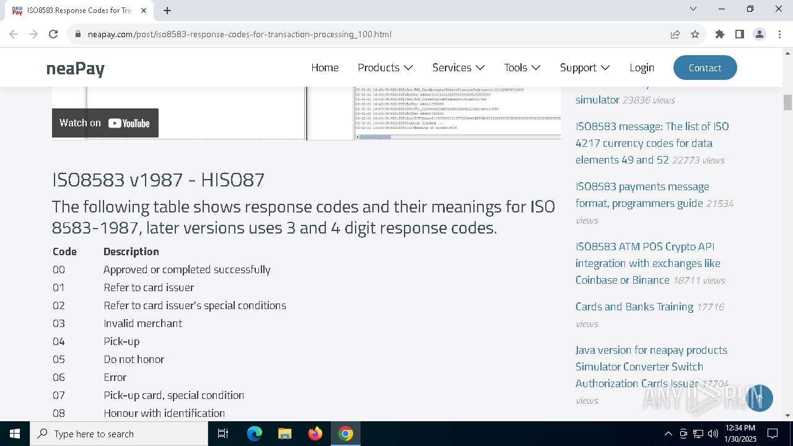Select 'Approved or completed successfully' description text

click(x=186, y=269)
